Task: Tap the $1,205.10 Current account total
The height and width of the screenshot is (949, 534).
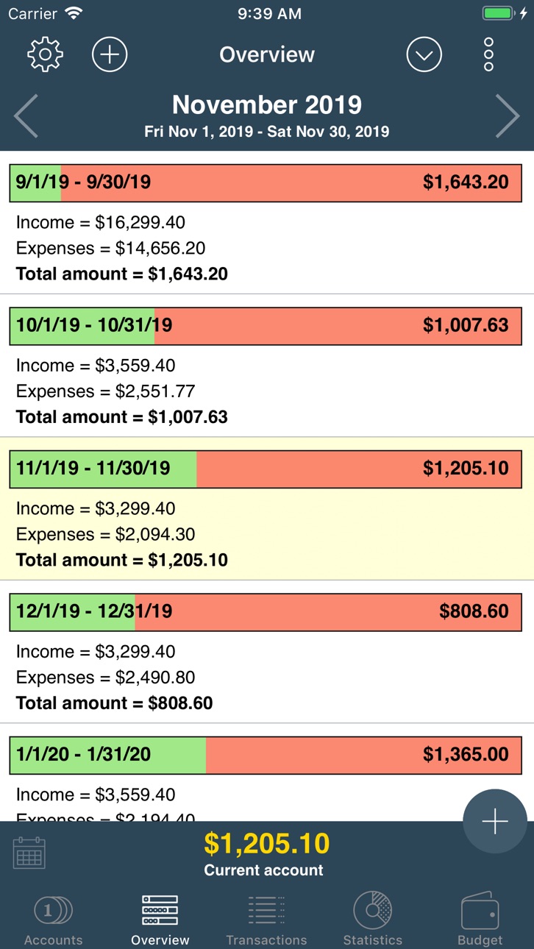Action: (266, 853)
